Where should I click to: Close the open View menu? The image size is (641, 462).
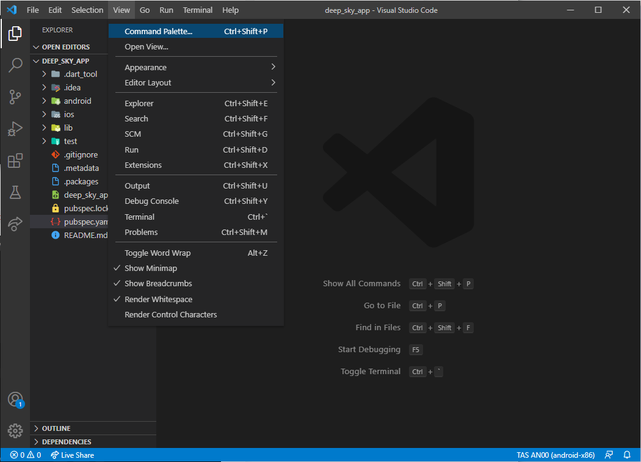click(x=121, y=10)
